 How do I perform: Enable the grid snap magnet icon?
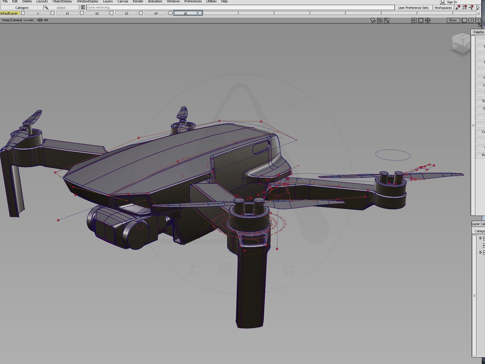[465, 7]
